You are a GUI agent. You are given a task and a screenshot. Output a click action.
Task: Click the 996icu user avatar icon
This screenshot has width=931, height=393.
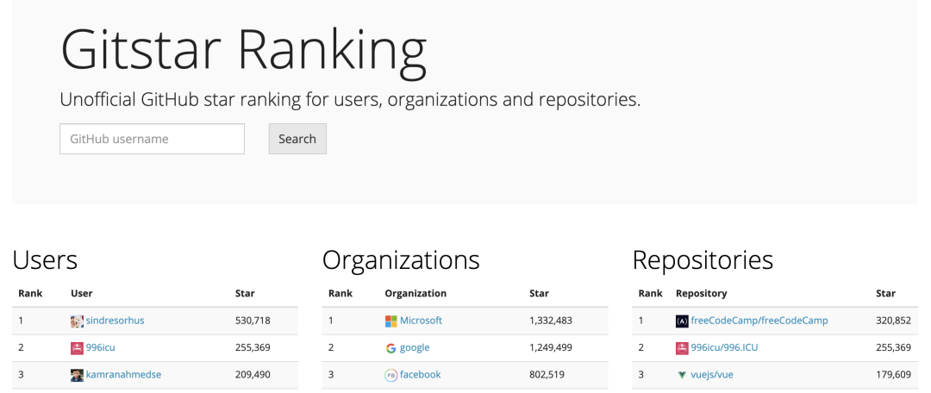pos(77,348)
